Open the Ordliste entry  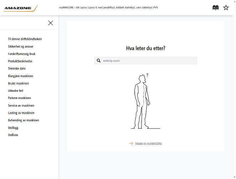(x=13, y=135)
